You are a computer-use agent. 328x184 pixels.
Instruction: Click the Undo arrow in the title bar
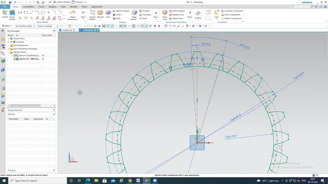tap(15, 2)
